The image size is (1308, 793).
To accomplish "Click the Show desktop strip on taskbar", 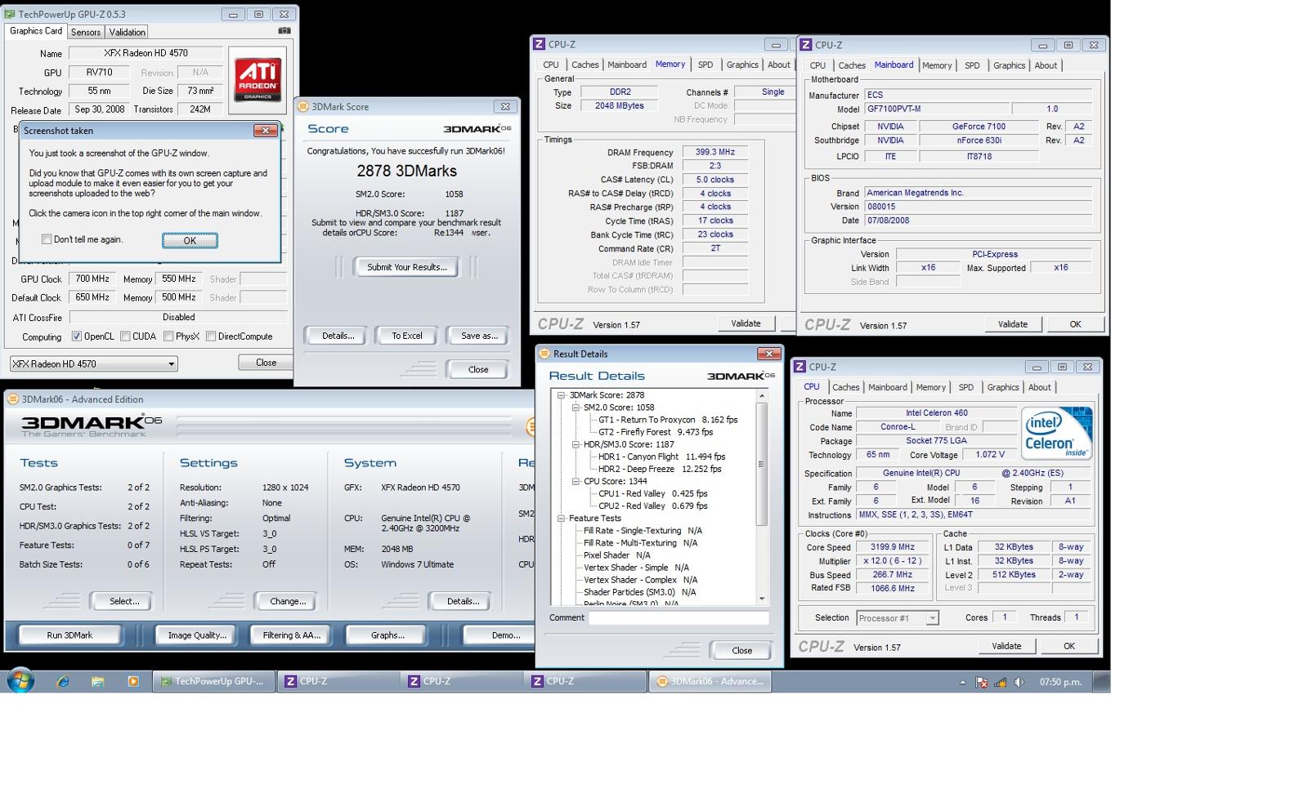I will tap(1101, 681).
